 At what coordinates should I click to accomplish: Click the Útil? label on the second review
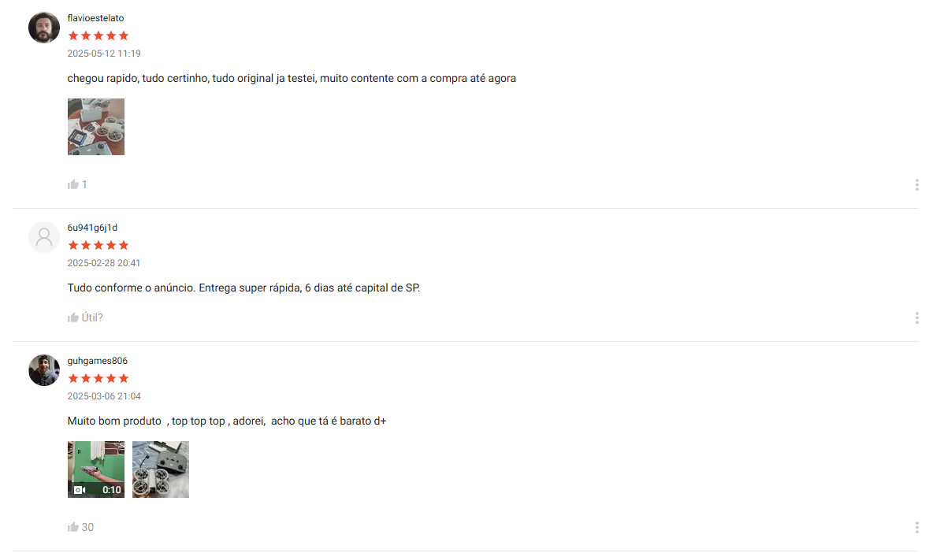pos(92,317)
